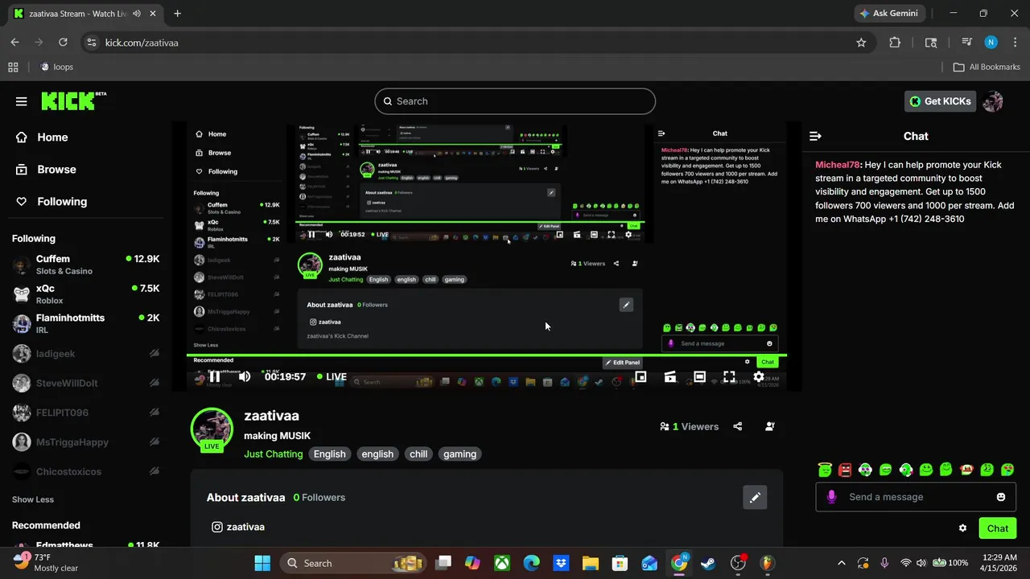This screenshot has width=1030, height=579.
Task: Open zaativaa Instagram link in About section
Action: pos(238,527)
